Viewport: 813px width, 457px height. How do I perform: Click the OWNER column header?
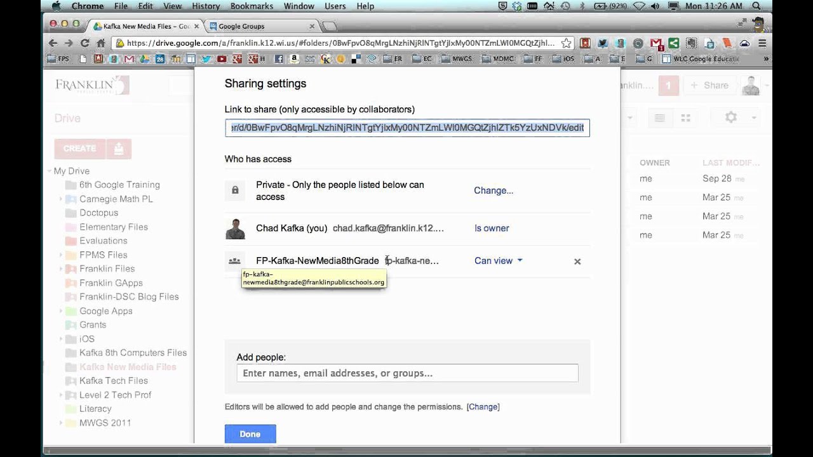[655, 163]
